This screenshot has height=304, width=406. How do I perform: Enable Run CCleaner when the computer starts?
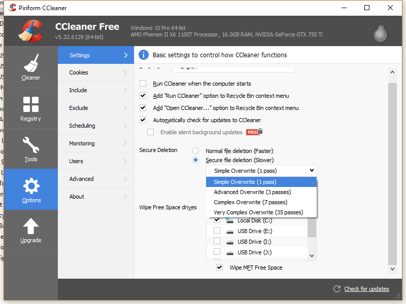coord(143,84)
